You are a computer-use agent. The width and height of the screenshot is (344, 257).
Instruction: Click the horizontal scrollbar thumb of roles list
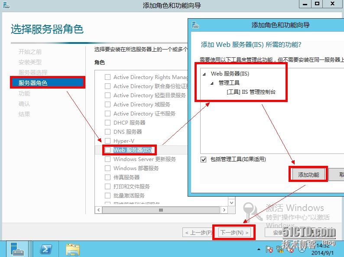pyautogui.click(x=161, y=210)
